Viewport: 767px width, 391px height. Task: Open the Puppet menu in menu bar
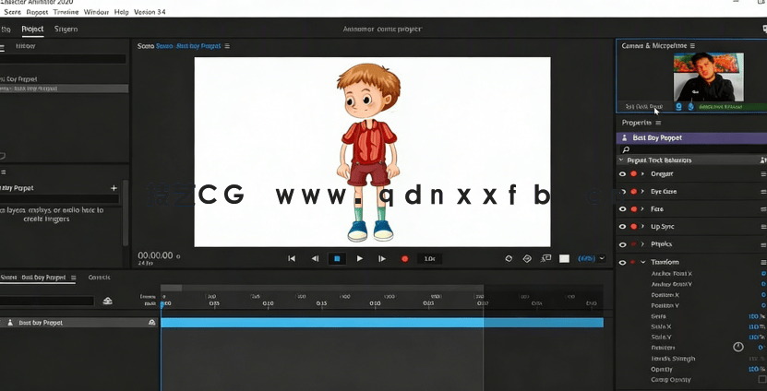point(37,12)
